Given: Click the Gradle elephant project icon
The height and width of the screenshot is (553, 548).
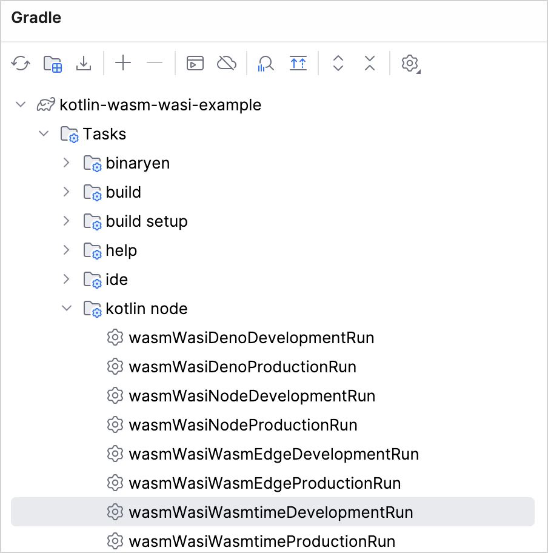Looking at the screenshot, I should 46,104.
